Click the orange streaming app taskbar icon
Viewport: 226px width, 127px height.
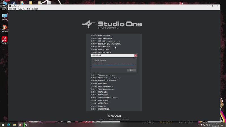(20, 125)
